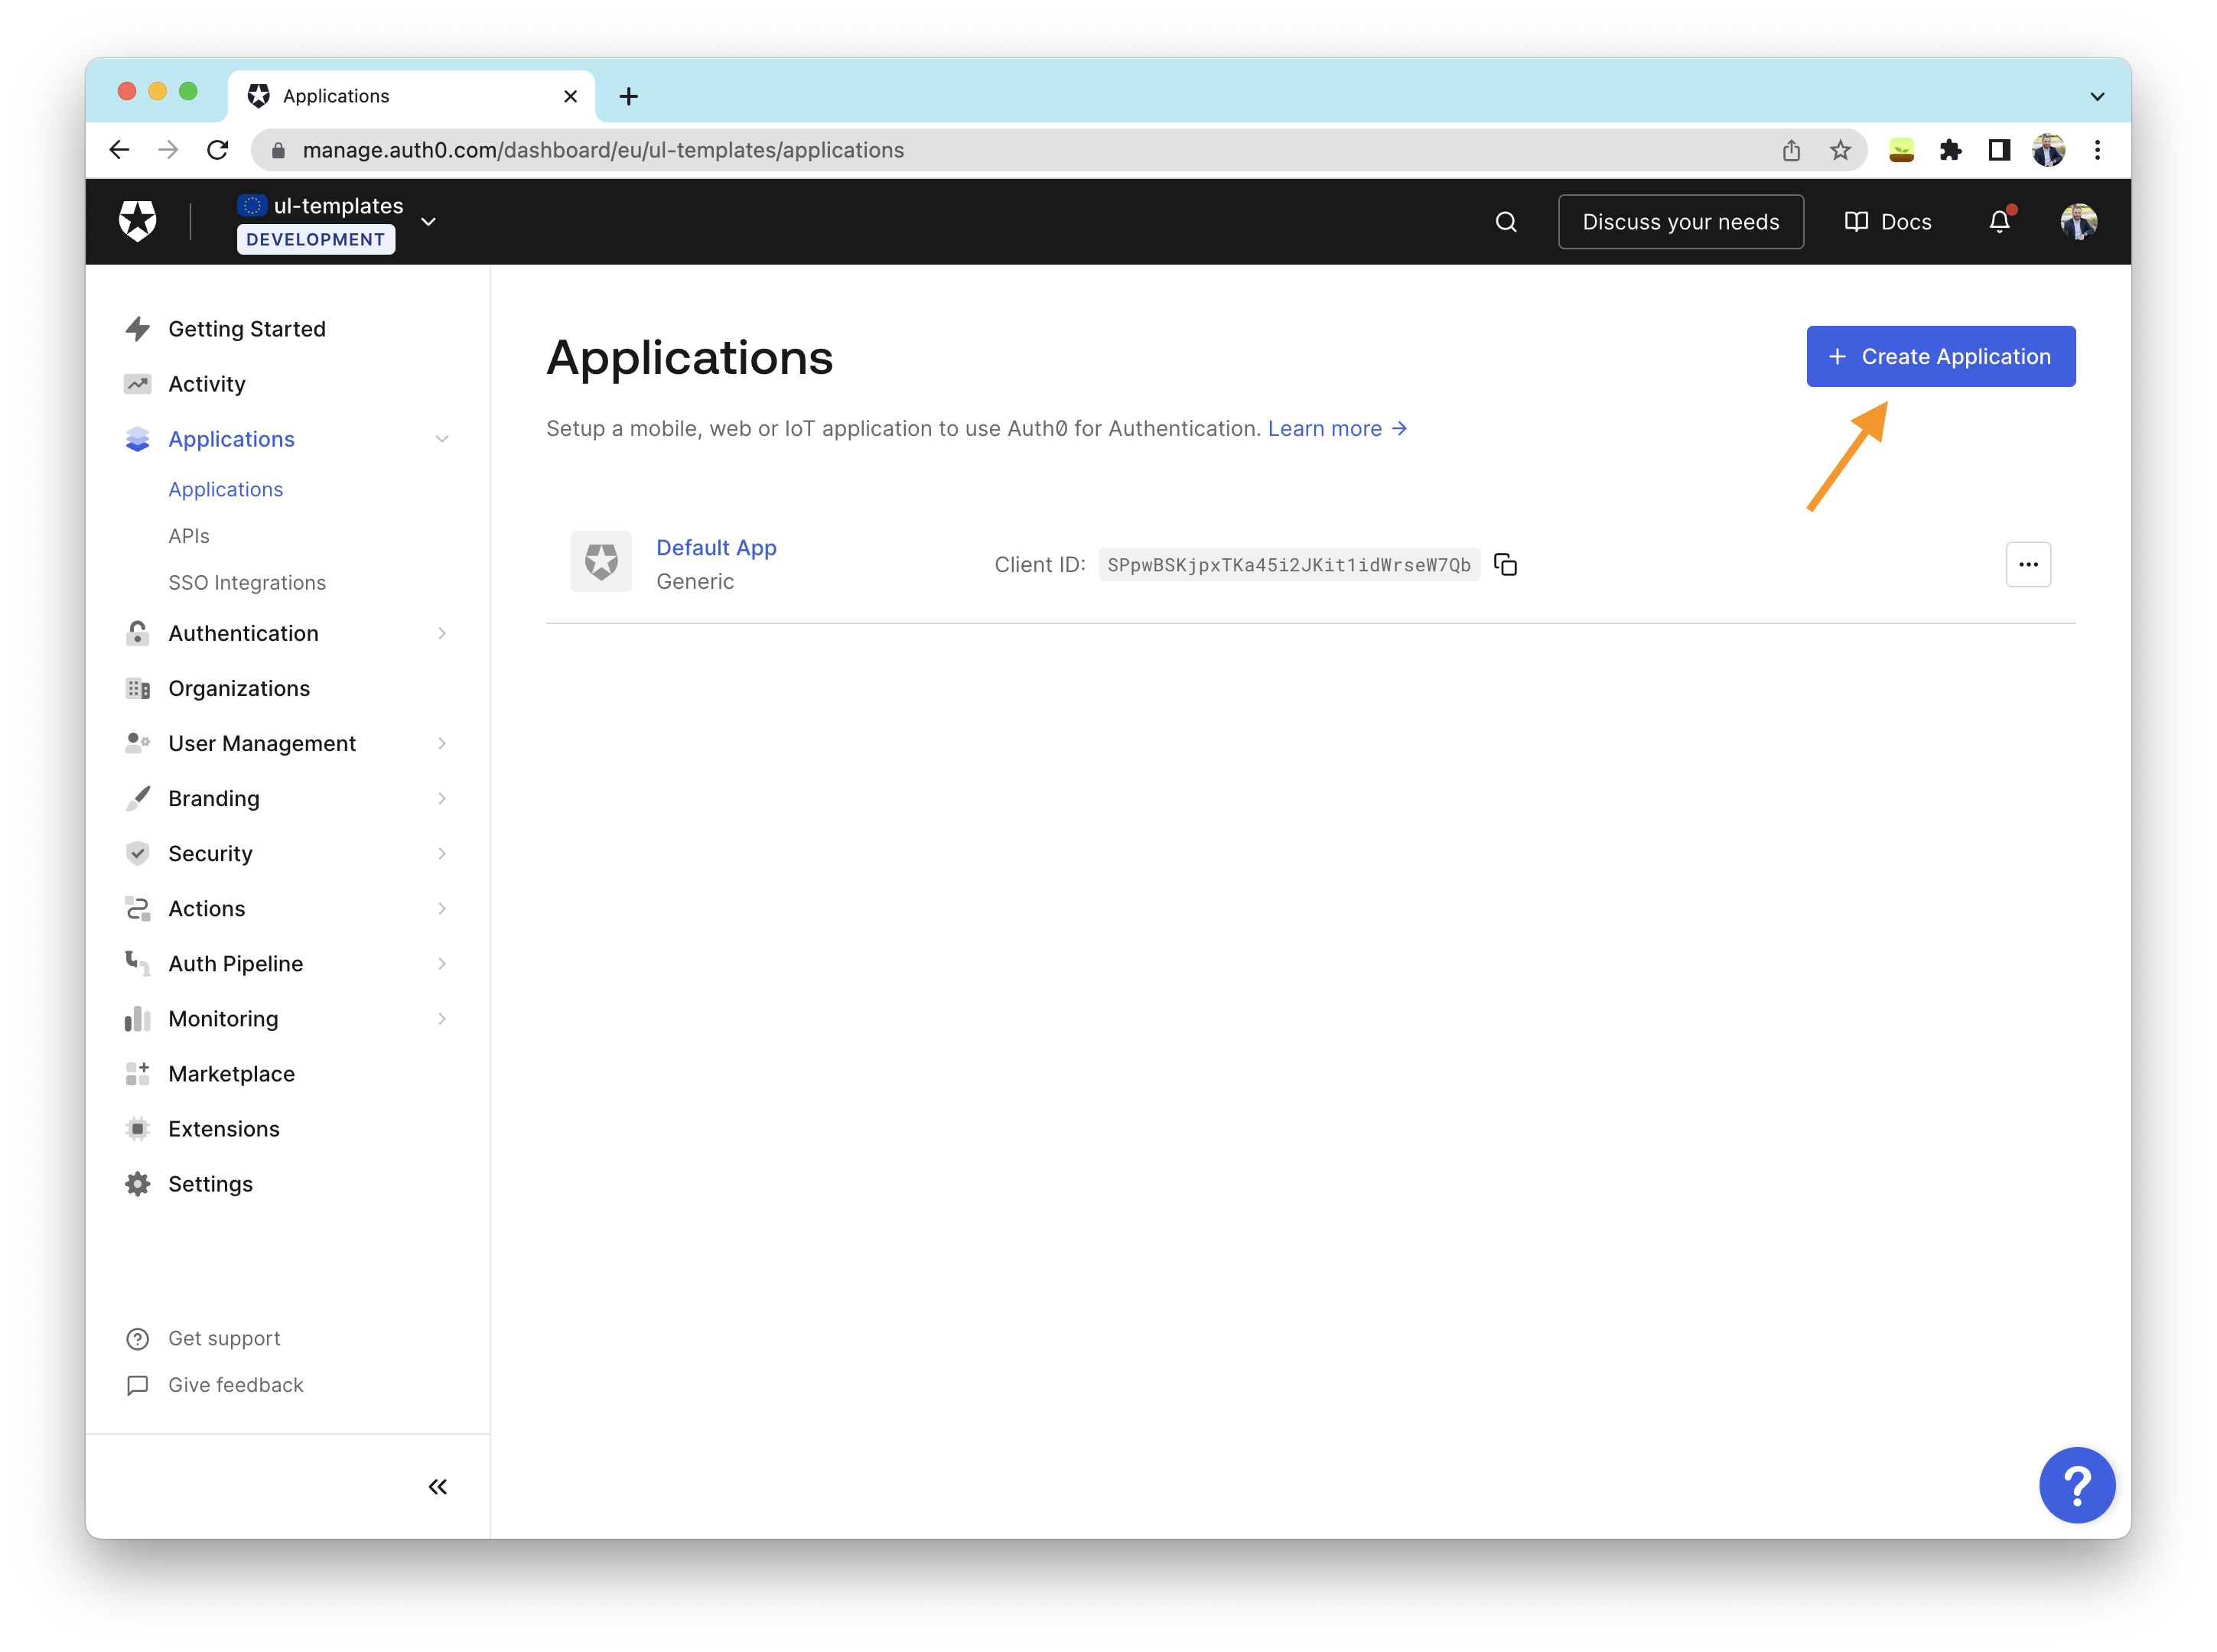The width and height of the screenshot is (2217, 1652).
Task: Open the Getting Started section
Action: (x=245, y=328)
